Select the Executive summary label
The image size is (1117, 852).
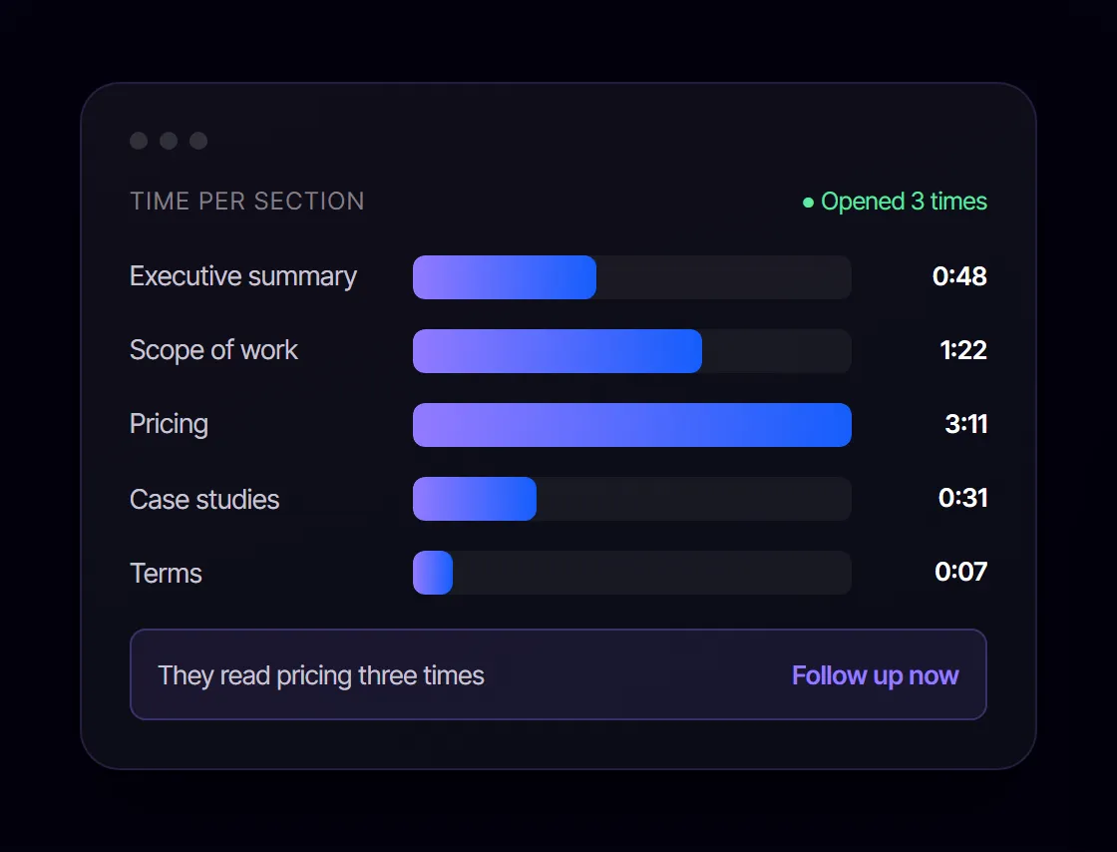(243, 277)
